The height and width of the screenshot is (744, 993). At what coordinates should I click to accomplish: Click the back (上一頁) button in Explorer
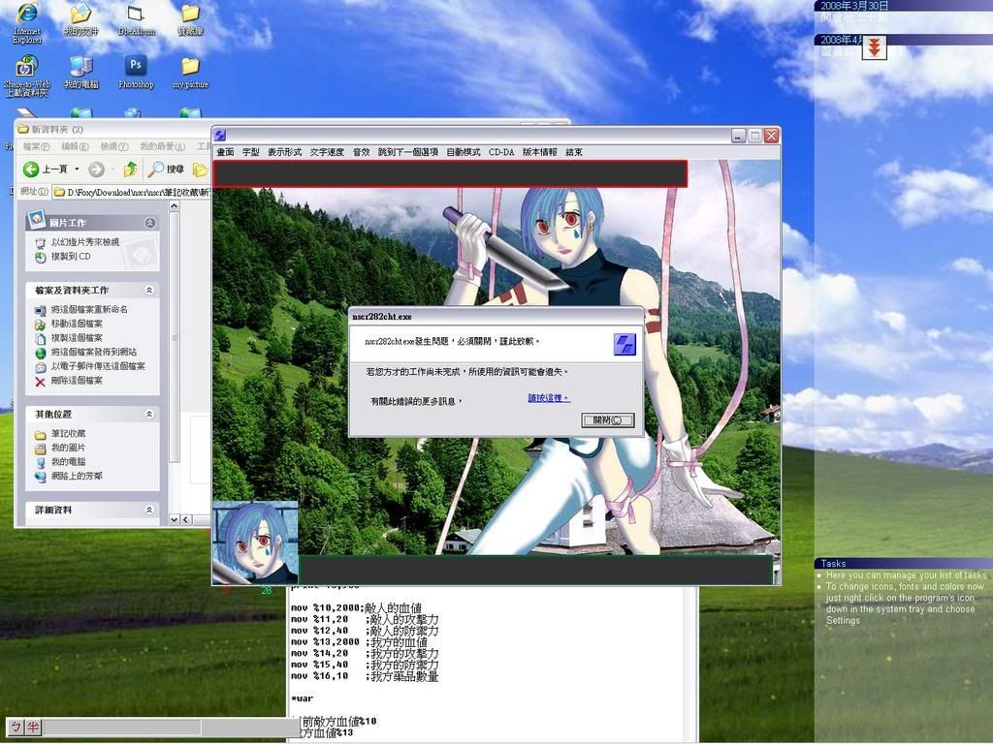click(x=45, y=169)
